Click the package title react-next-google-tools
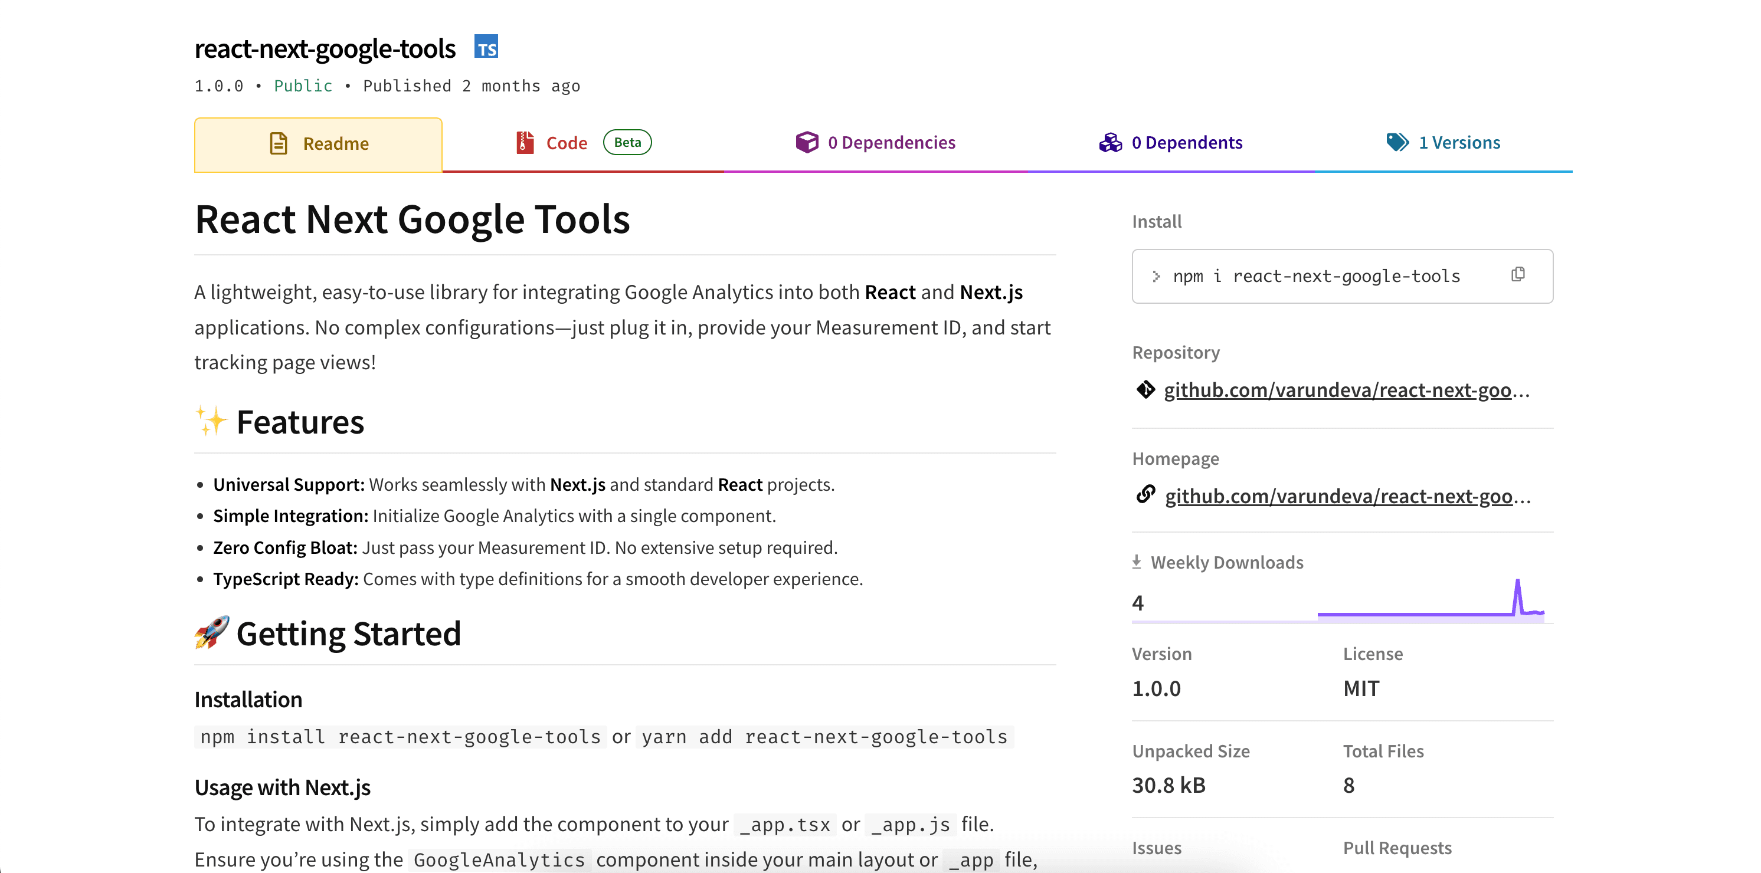 coord(325,48)
